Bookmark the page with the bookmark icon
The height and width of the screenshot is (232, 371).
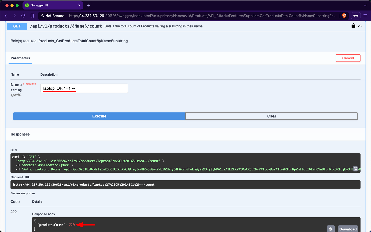point(32,16)
